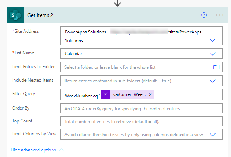Image resolution: width=231 pixels, height=157 pixels.
Task: Open help for Get items 2
Action: [204, 15]
